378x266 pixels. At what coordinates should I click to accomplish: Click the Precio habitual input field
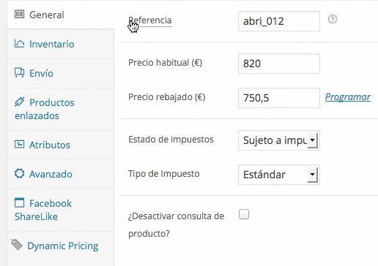click(x=279, y=64)
